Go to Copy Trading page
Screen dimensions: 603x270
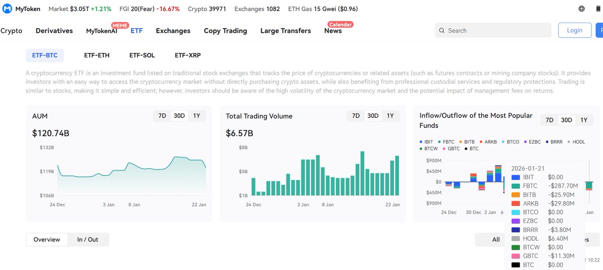[225, 31]
